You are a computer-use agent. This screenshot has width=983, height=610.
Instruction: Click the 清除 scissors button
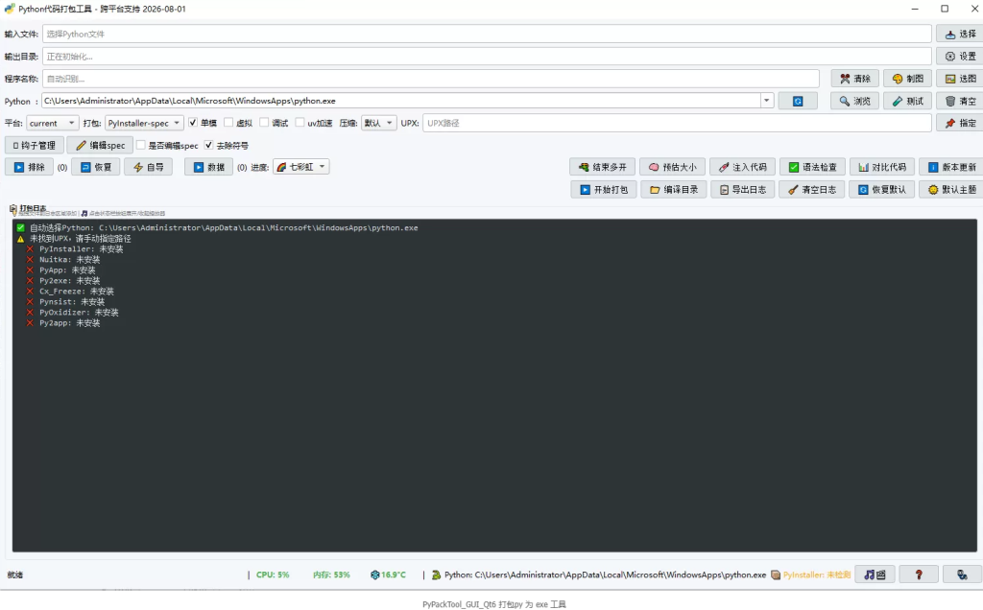click(854, 79)
